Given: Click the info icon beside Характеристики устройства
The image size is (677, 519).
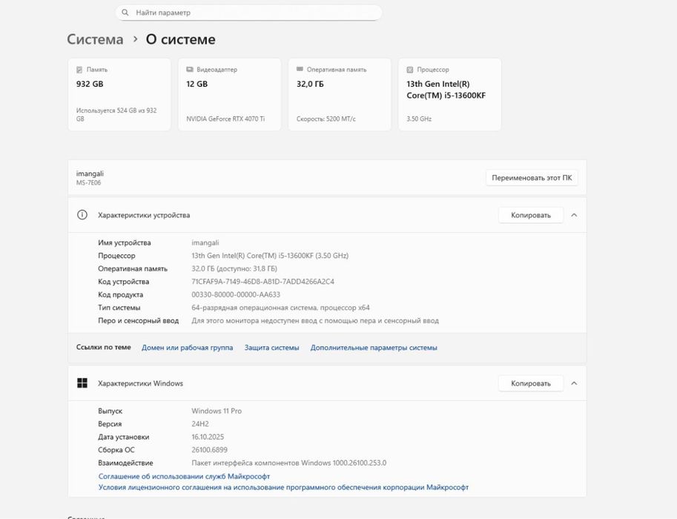Looking at the screenshot, I should (x=82, y=215).
